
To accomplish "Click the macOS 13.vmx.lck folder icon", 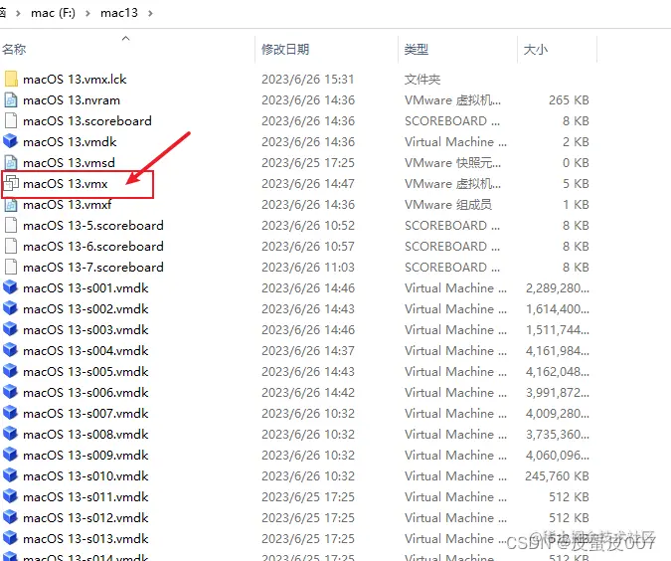I will pyautogui.click(x=11, y=80).
